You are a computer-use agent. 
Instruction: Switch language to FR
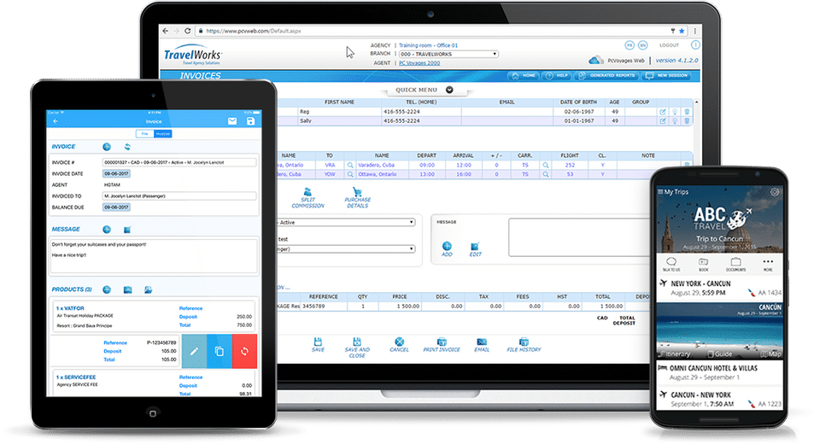pyautogui.click(x=630, y=45)
